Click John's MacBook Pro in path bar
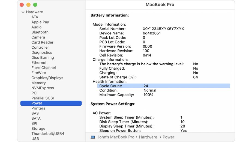The width and height of the screenshot is (252, 142). [x=116, y=137]
